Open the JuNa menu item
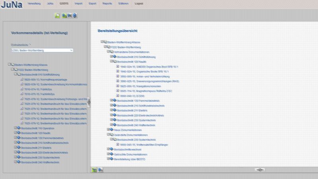The height and width of the screenshot is (179, 318). [x=50, y=4]
